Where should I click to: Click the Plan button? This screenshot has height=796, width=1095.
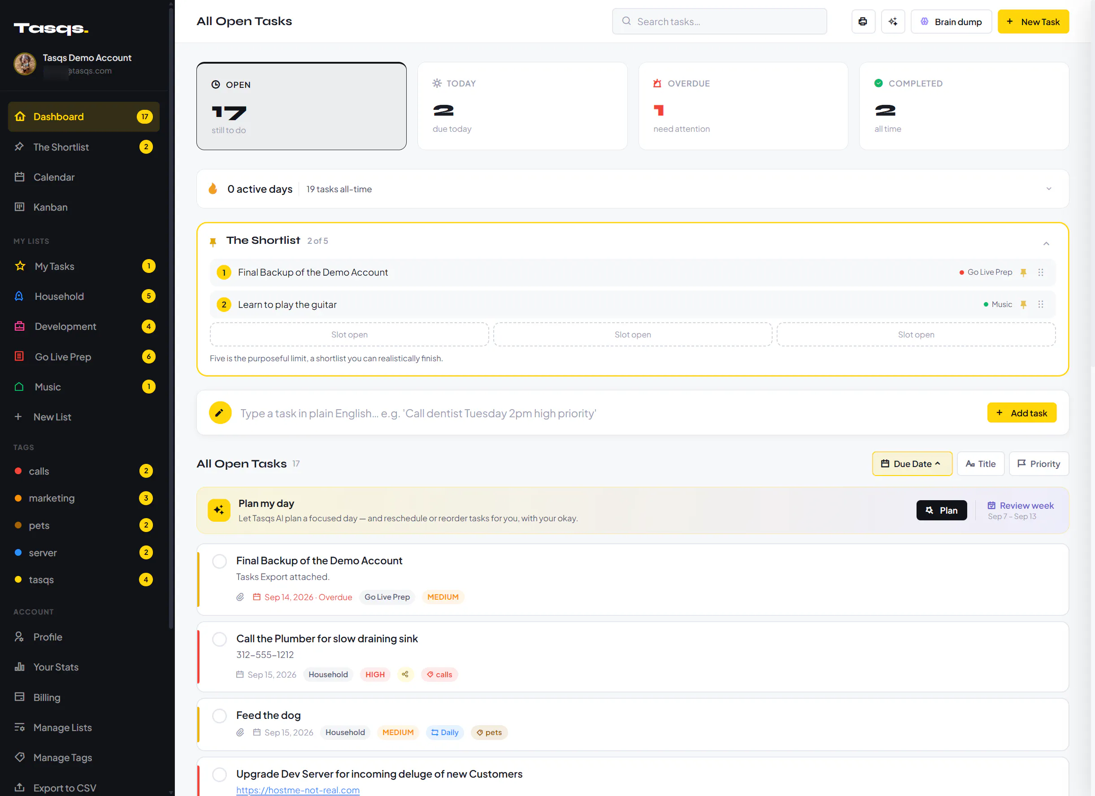click(x=942, y=510)
